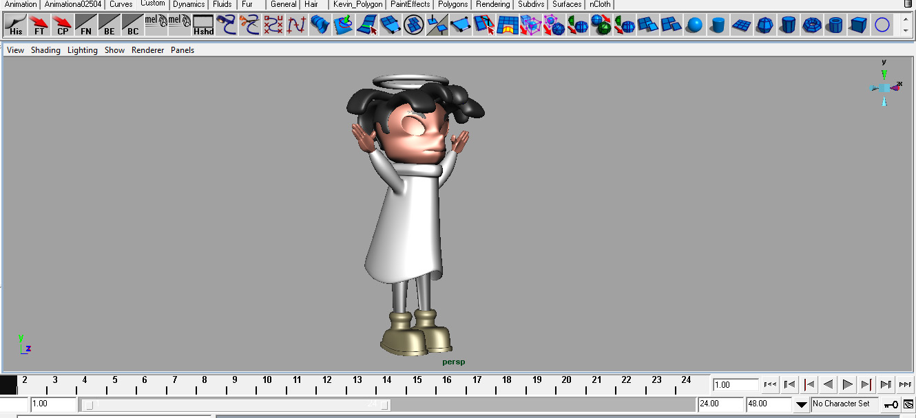The image size is (916, 418).
Task: Switch to the Animationa02504 shelf tab
Action: [73, 4]
